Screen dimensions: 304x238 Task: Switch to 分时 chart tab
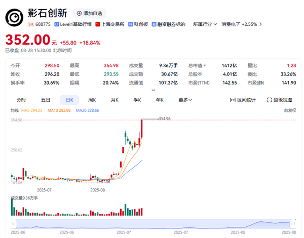pyautogui.click(x=21, y=100)
